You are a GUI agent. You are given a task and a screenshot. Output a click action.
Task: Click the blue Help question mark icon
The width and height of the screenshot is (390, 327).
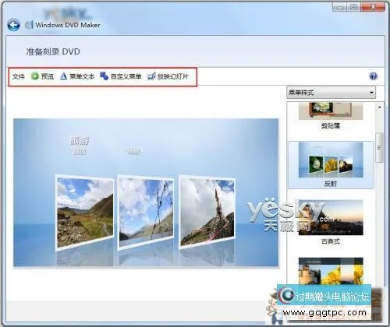(x=373, y=76)
